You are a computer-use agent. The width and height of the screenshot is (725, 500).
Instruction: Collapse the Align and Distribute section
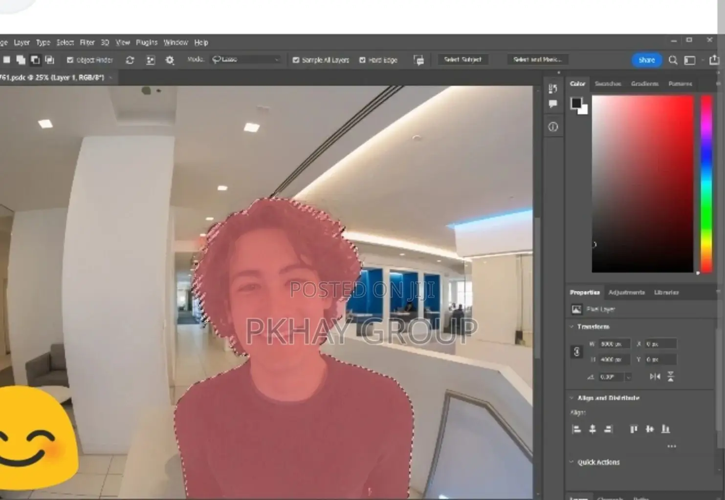click(571, 398)
